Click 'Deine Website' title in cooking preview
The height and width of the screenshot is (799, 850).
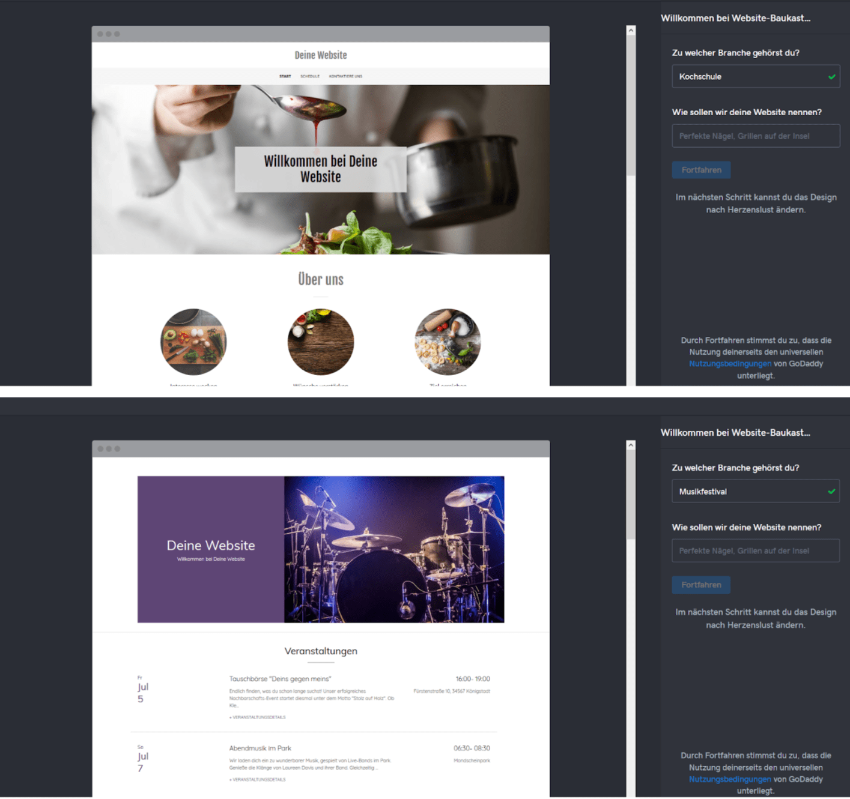click(321, 55)
